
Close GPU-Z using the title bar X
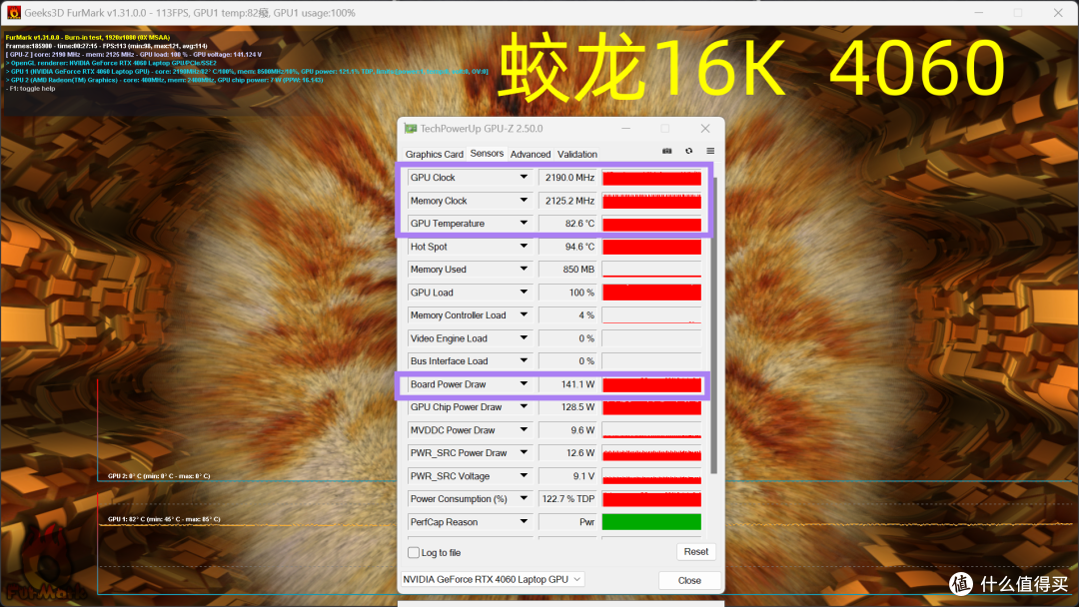[705, 129]
